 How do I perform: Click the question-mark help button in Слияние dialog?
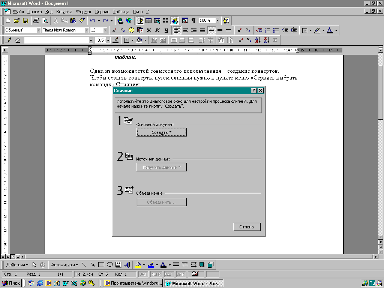tap(254, 91)
